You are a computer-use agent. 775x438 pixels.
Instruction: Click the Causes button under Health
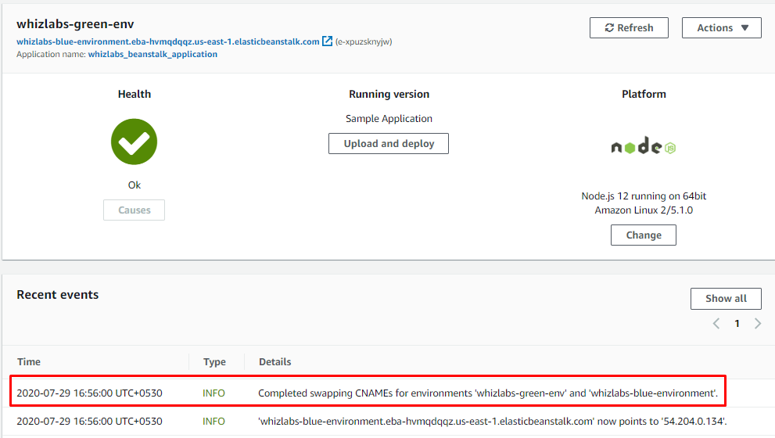coord(134,210)
